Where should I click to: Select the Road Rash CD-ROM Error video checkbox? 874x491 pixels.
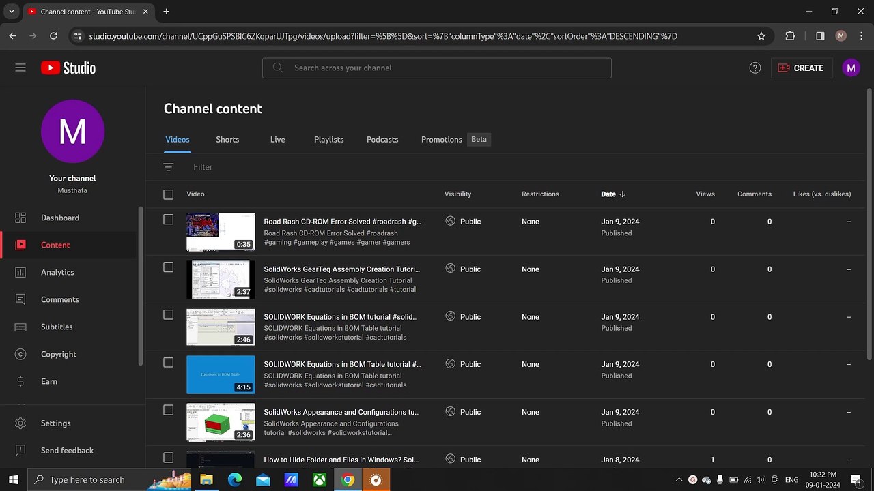click(x=169, y=220)
